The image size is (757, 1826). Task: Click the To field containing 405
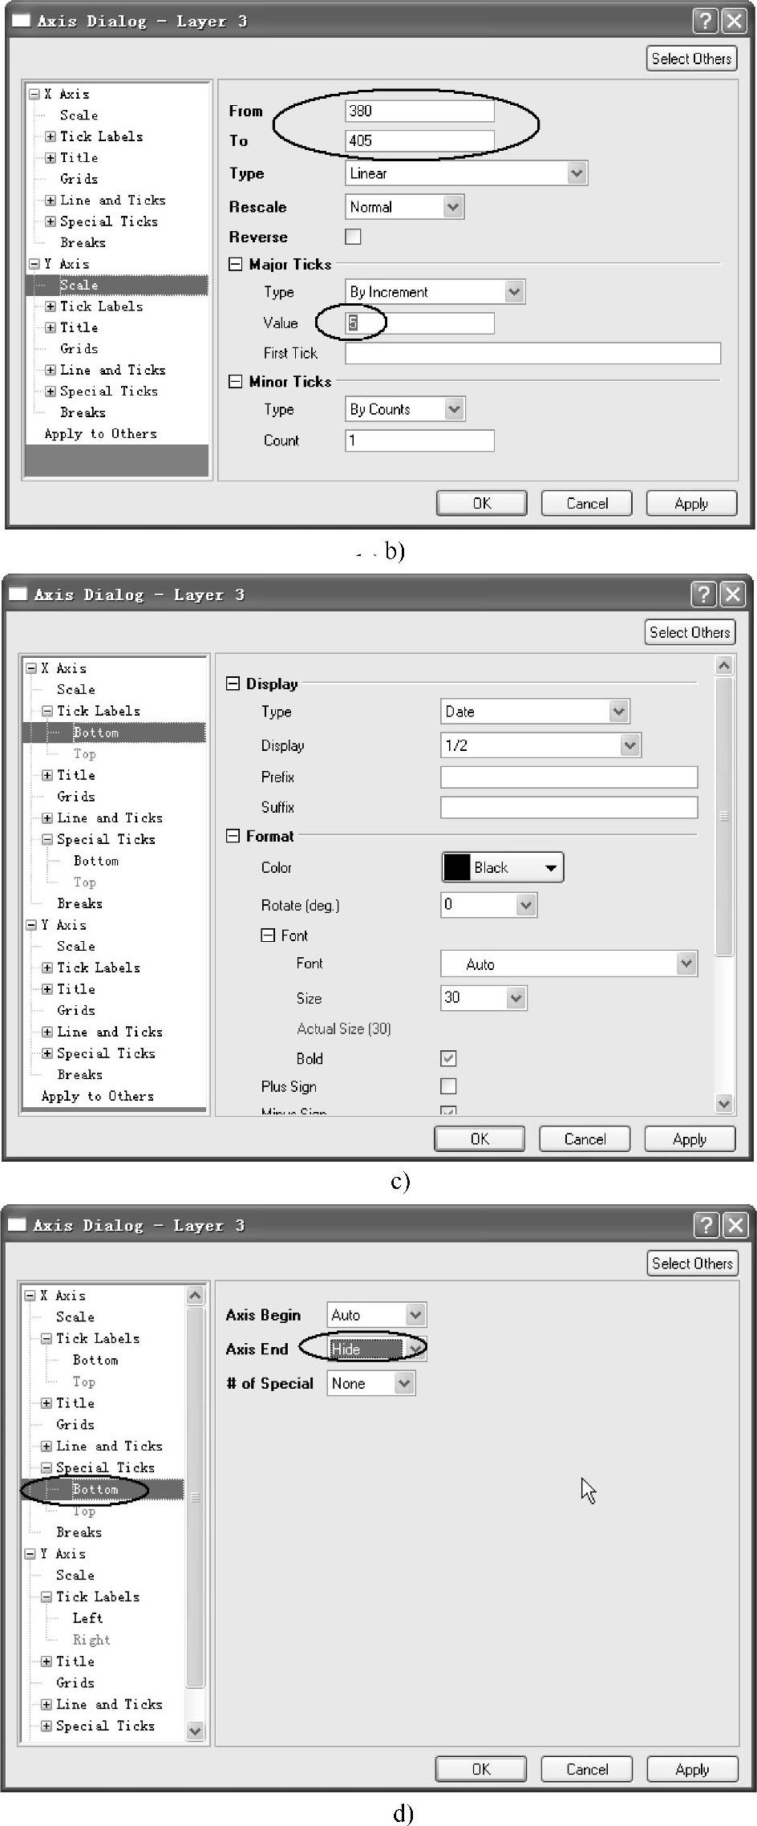pos(419,140)
